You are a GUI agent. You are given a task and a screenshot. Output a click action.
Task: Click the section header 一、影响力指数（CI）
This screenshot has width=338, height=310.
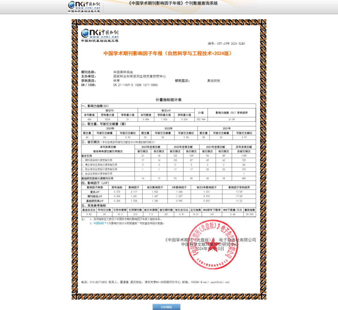coord(95,106)
